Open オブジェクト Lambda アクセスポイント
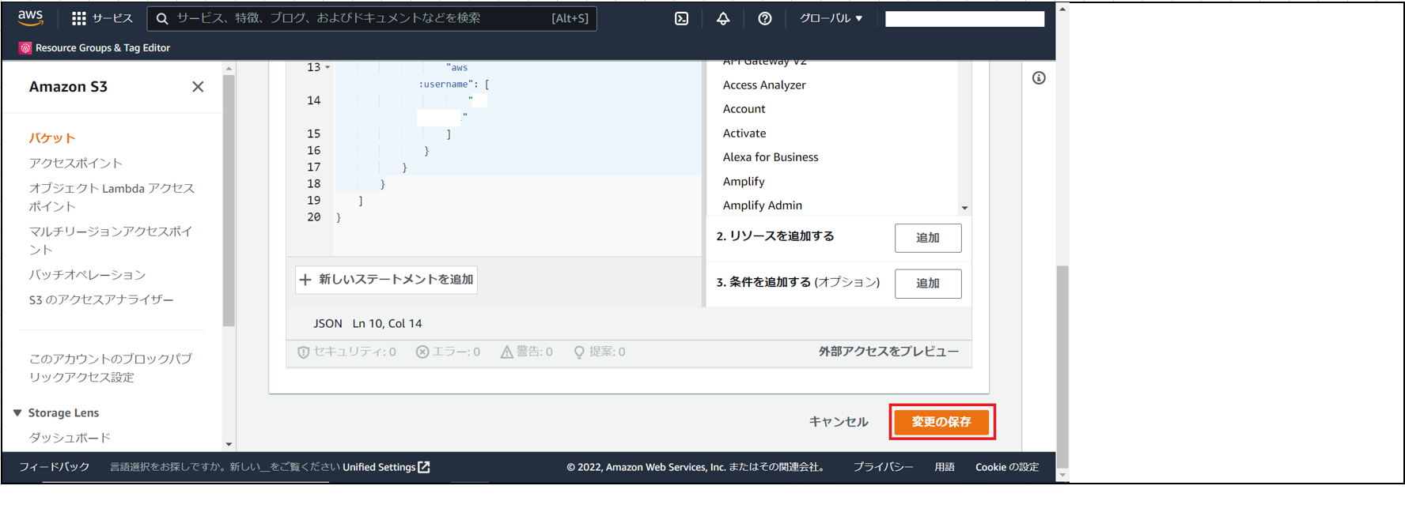 112,197
